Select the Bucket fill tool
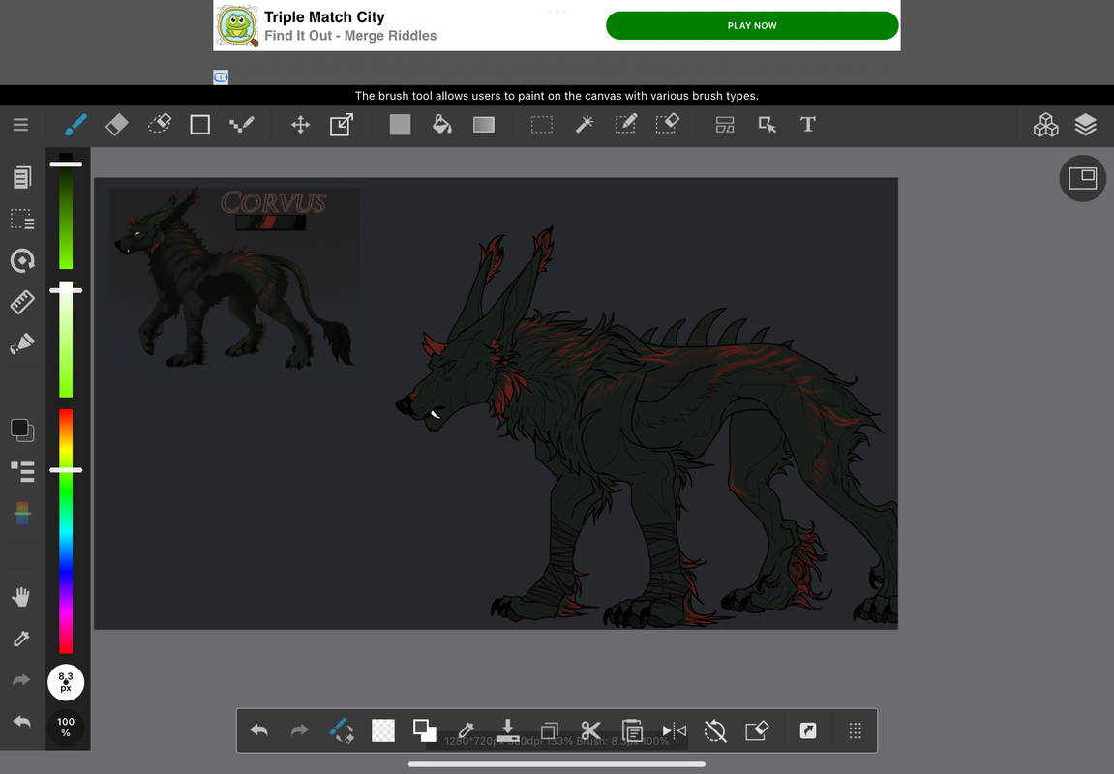1114x774 pixels. [x=442, y=125]
